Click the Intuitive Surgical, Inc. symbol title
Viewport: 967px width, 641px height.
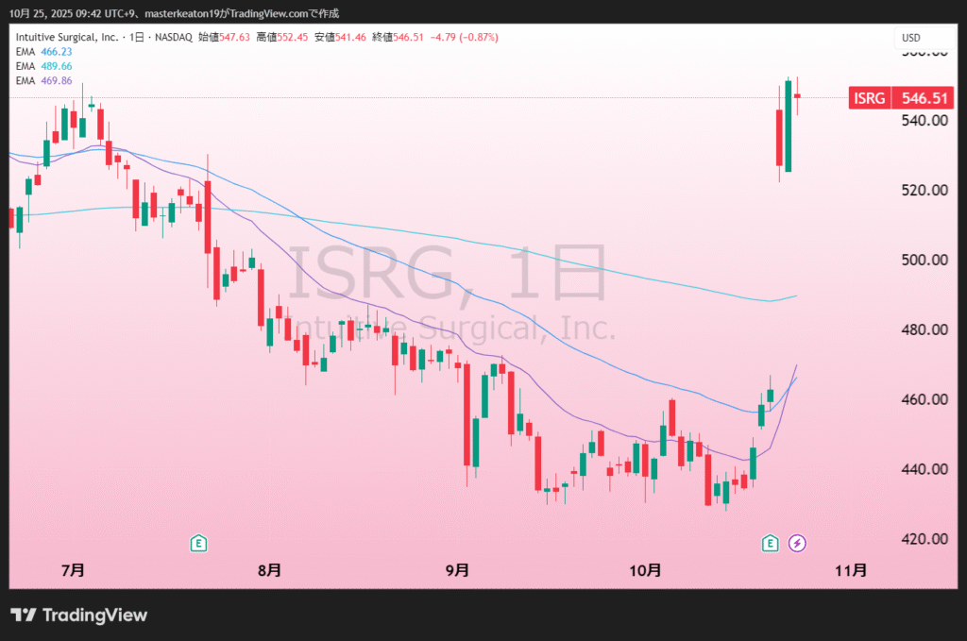tap(66, 38)
